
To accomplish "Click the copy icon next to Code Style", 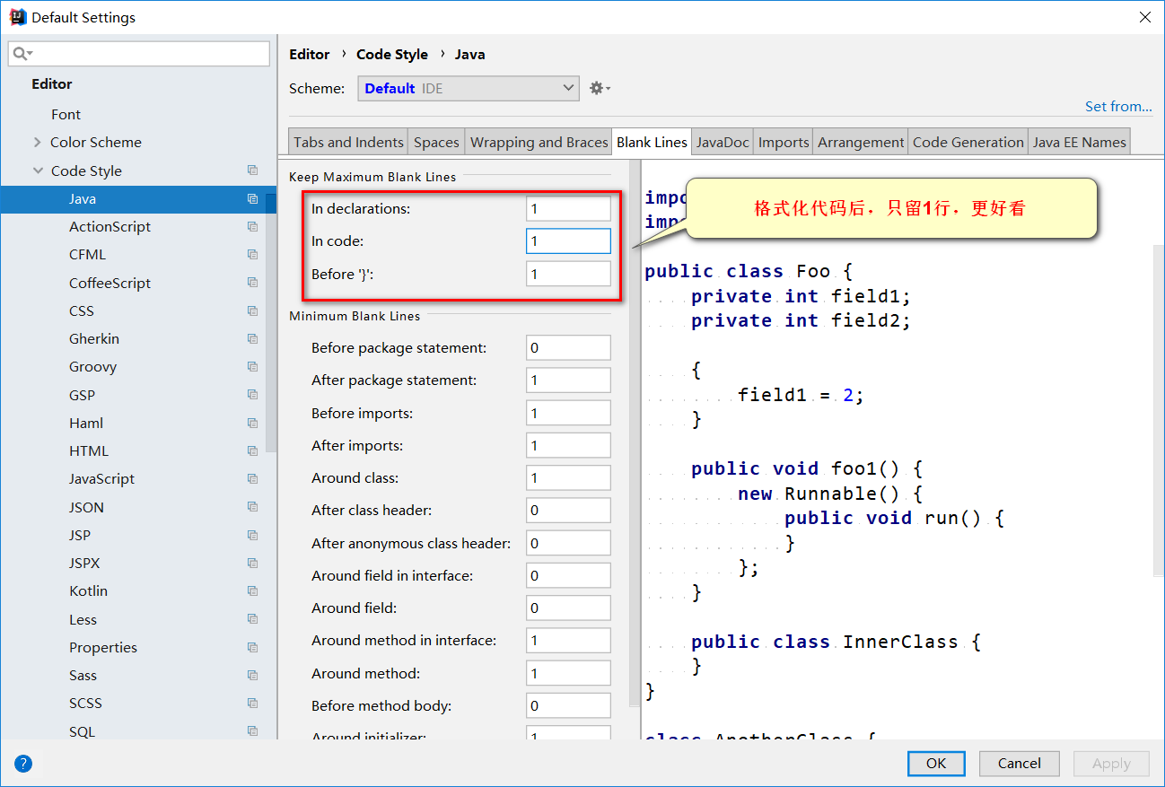I will 252,171.
